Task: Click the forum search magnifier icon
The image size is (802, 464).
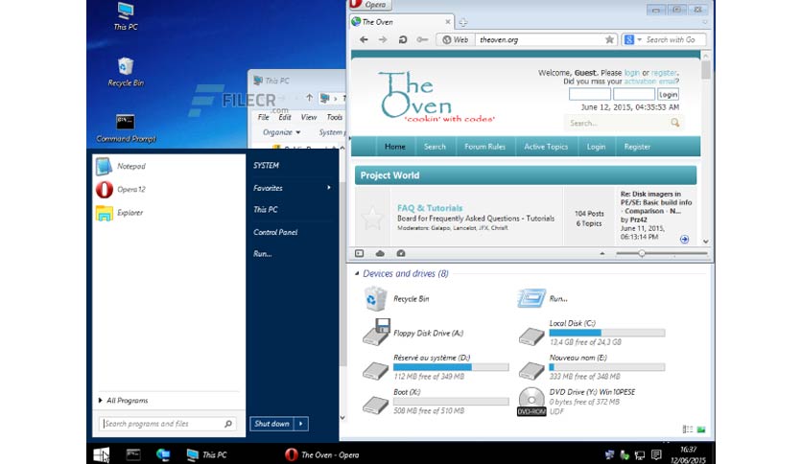Action: tap(675, 123)
